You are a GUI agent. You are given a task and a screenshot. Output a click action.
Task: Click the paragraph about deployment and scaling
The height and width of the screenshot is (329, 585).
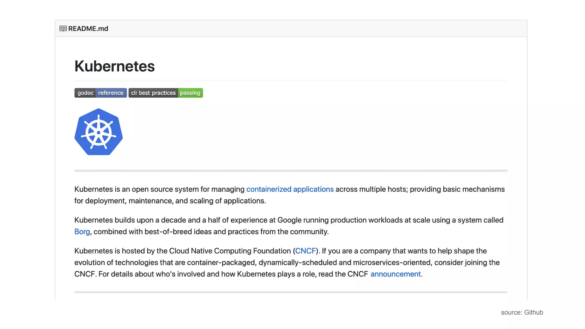[170, 201]
